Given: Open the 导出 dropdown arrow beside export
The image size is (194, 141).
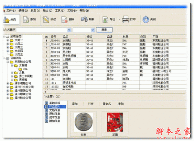Looking at the screenshot, I should (120, 19).
